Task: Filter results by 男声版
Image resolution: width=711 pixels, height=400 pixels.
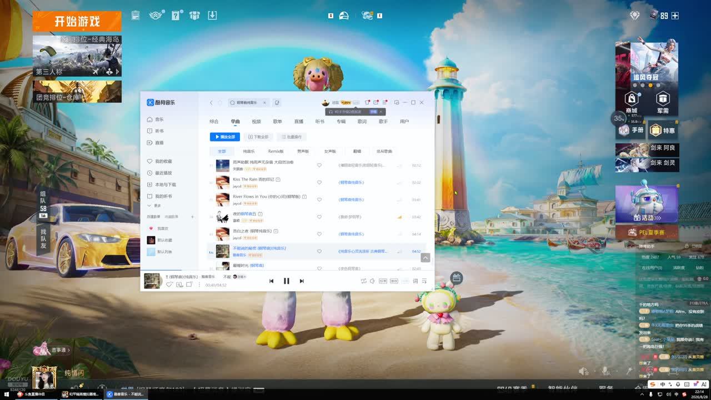Action: [x=303, y=151]
